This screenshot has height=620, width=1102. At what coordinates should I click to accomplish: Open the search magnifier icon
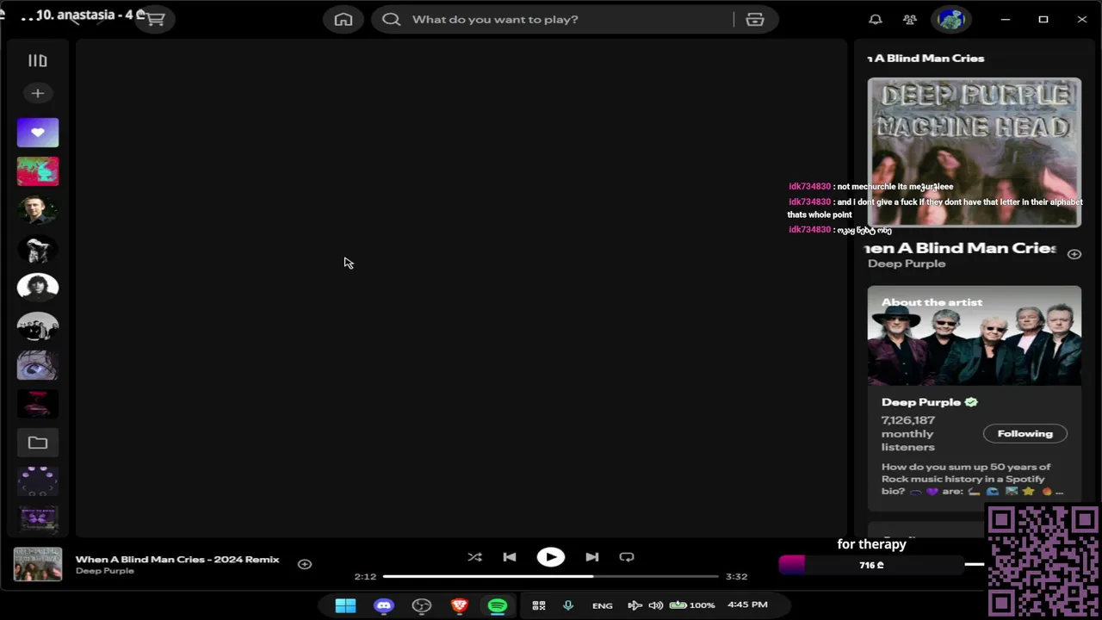point(392,19)
